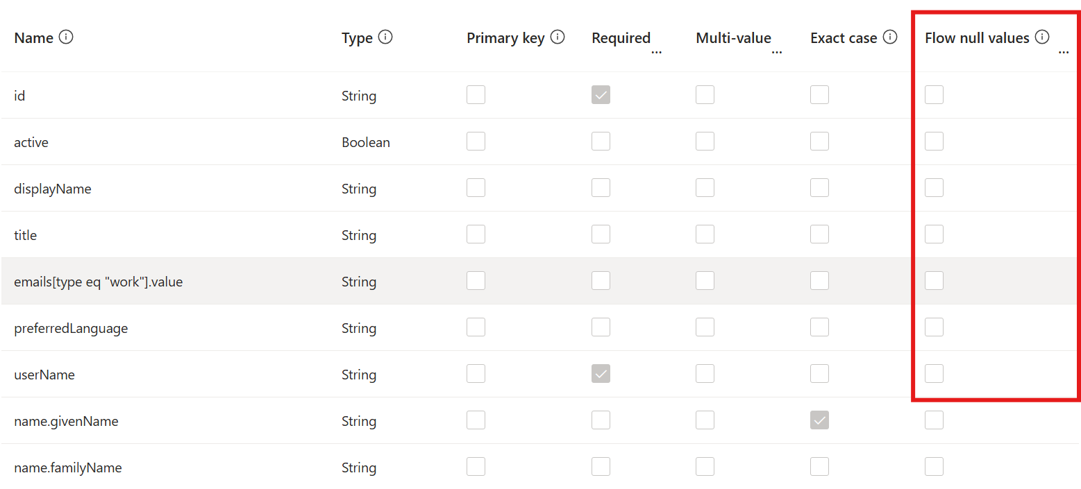Image resolution: width=1081 pixels, height=489 pixels.
Task: Click the ellipsis under Multi-value header
Action: point(777,53)
